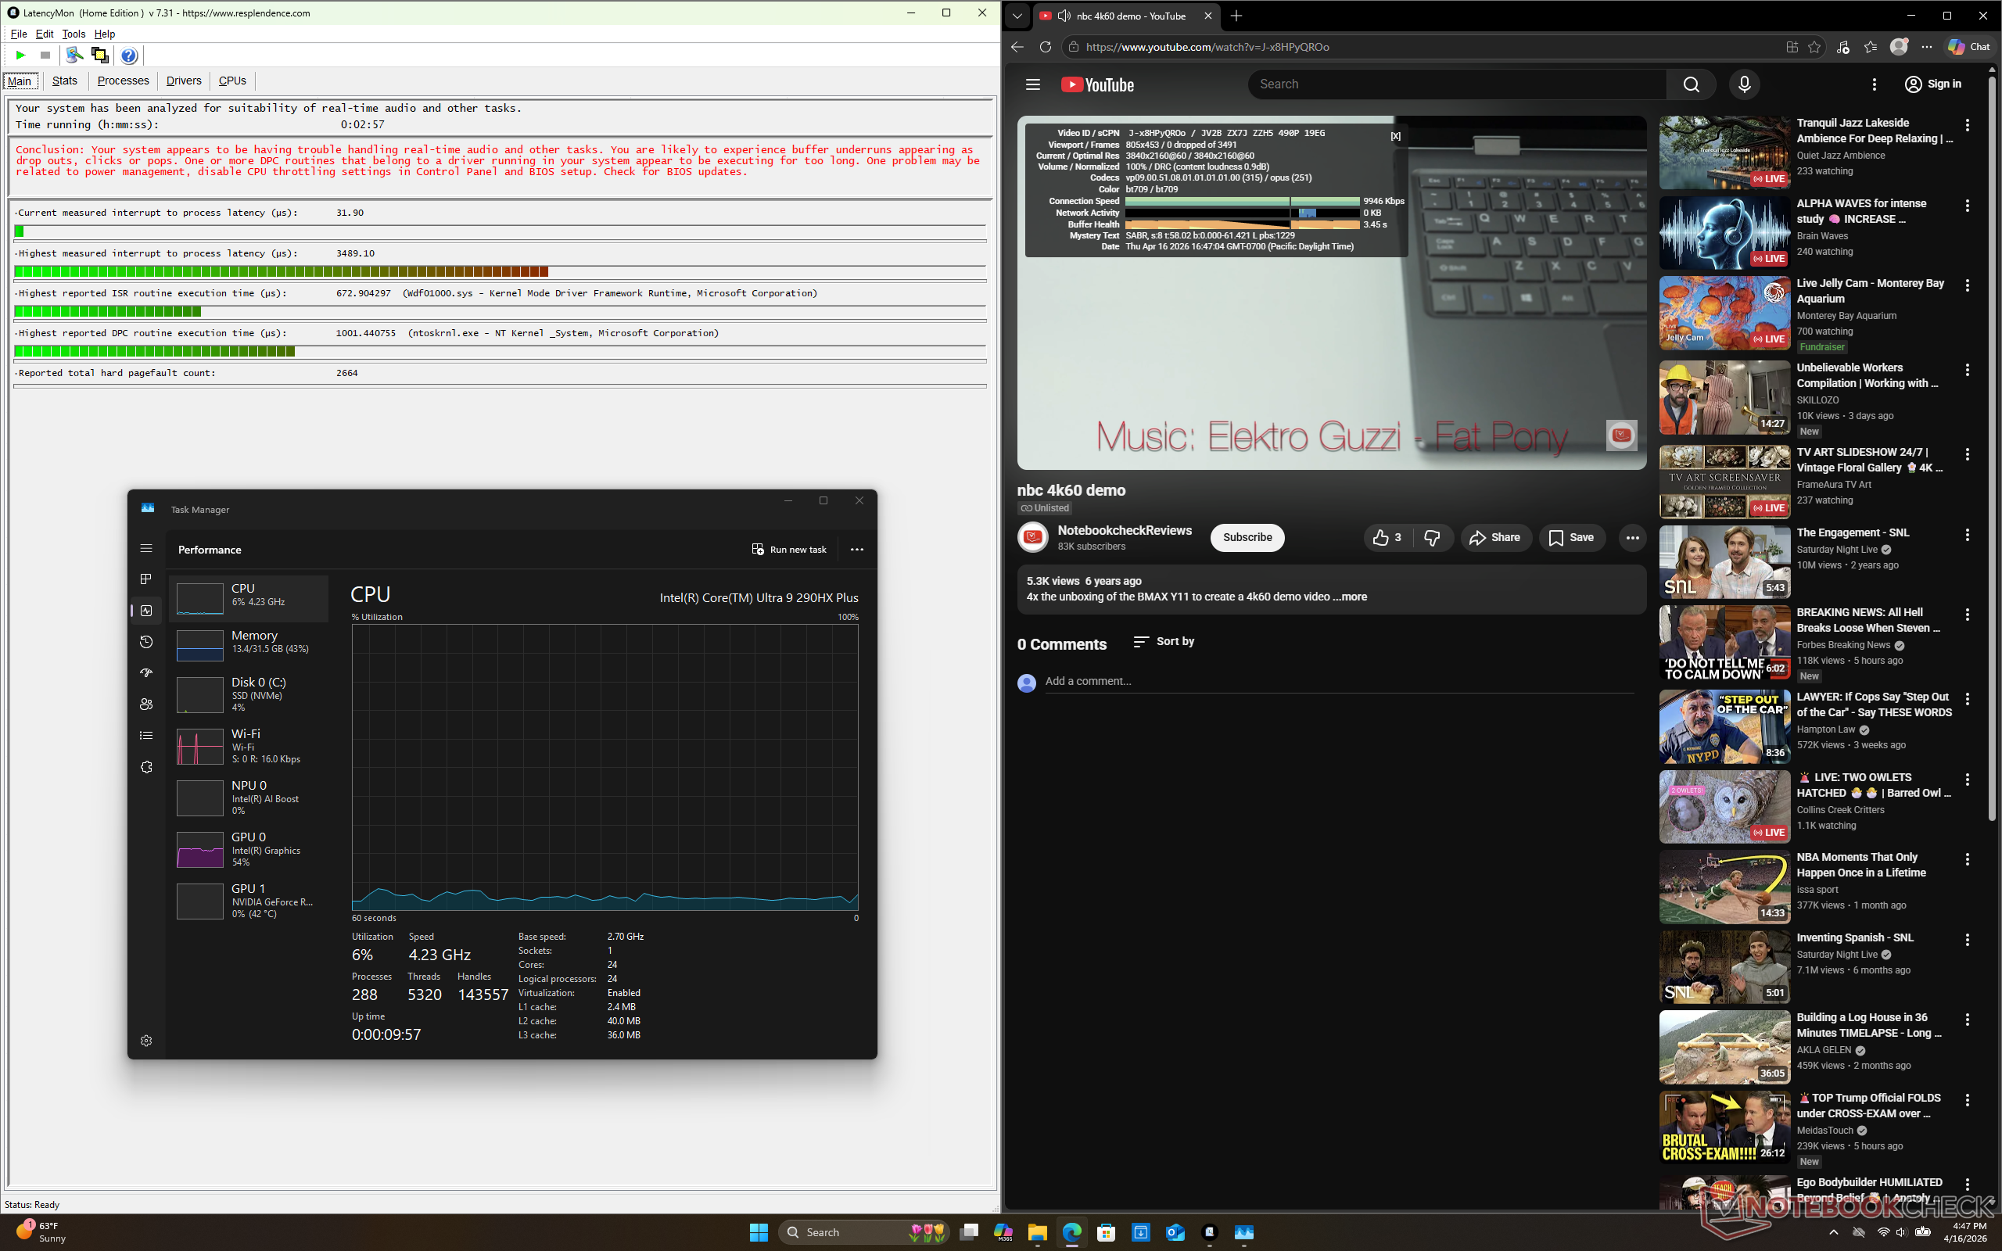Dislike the nbc 4k60 demo video

1432,538
